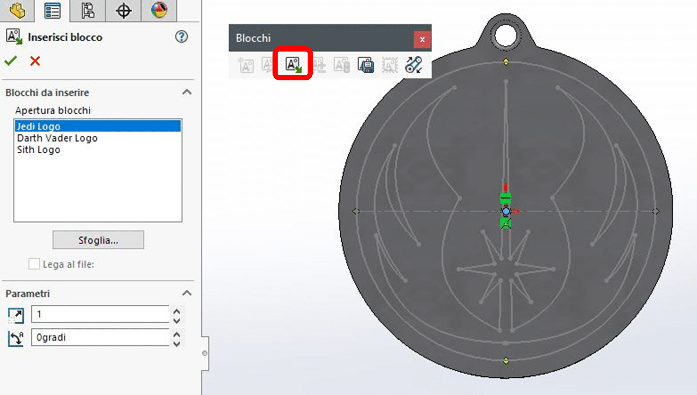
Task: Close the Blocchi toolbar
Action: (423, 39)
